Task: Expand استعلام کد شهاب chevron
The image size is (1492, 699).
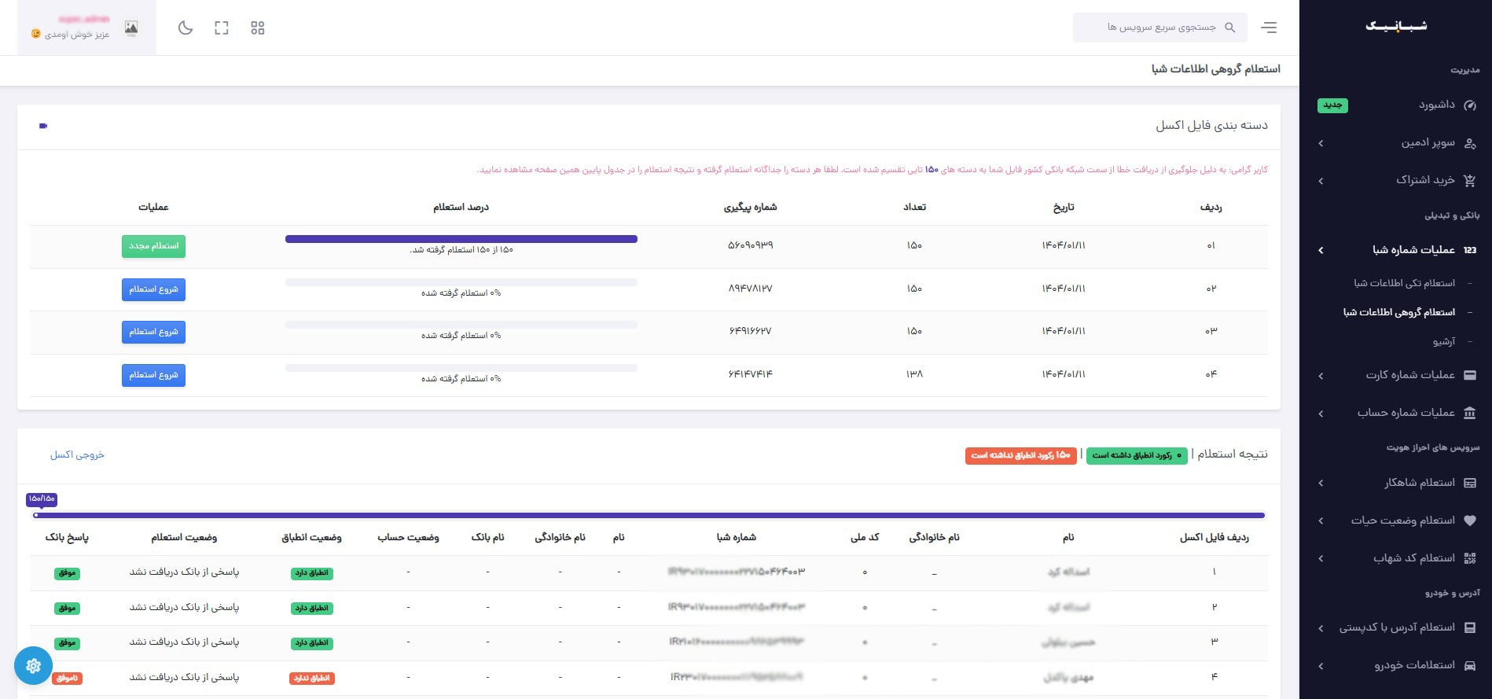Action: pyautogui.click(x=1321, y=558)
